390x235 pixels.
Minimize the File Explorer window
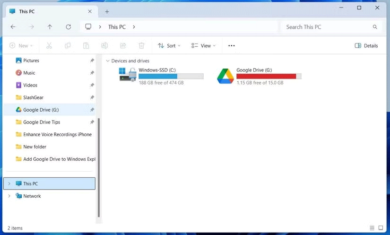click(341, 8)
